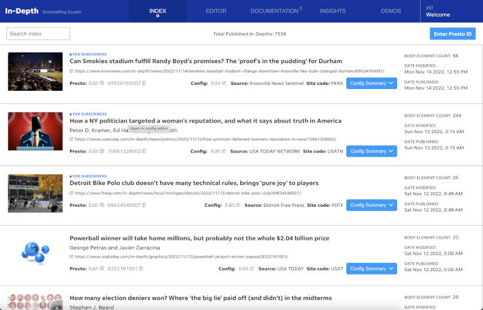
Task: Open the INSIGHTS tab
Action: point(333,11)
